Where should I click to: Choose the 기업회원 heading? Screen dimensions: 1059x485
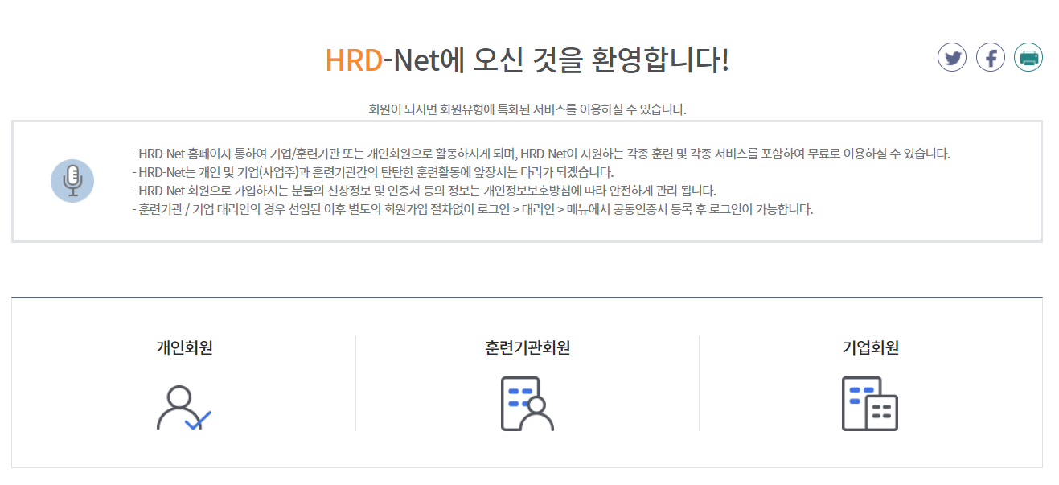point(870,348)
